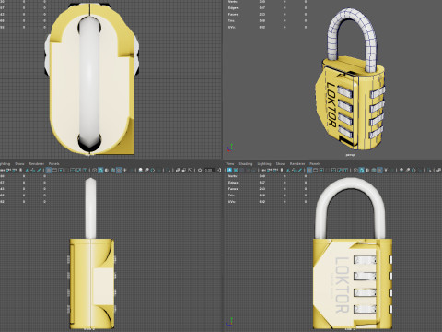Toggle Isolate Select in side view toolbar

pos(169,170)
